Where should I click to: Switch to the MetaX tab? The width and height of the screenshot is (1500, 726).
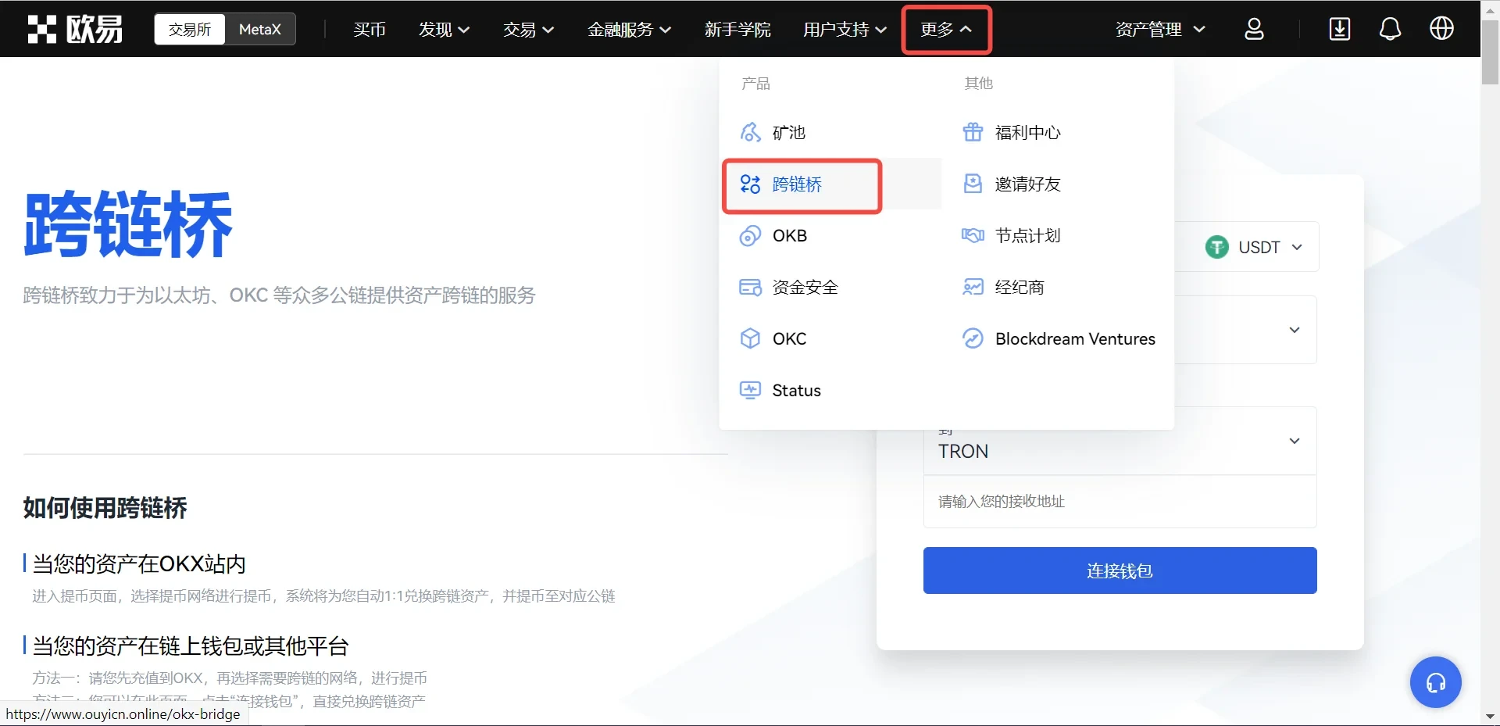click(259, 29)
